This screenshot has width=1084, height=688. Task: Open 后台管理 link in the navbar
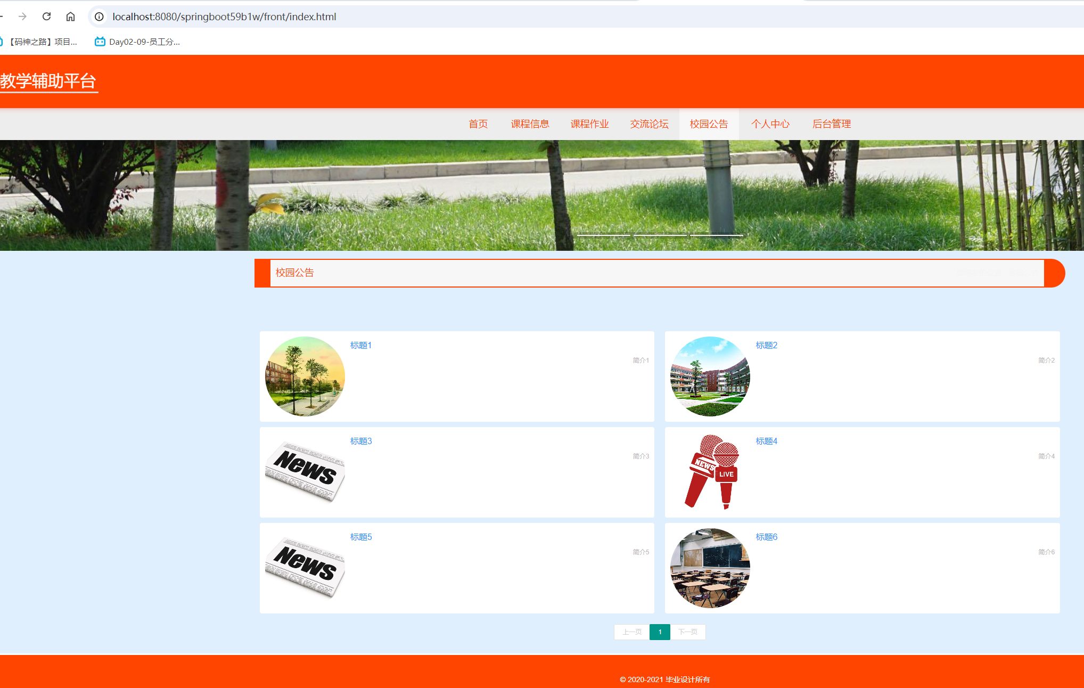click(831, 124)
